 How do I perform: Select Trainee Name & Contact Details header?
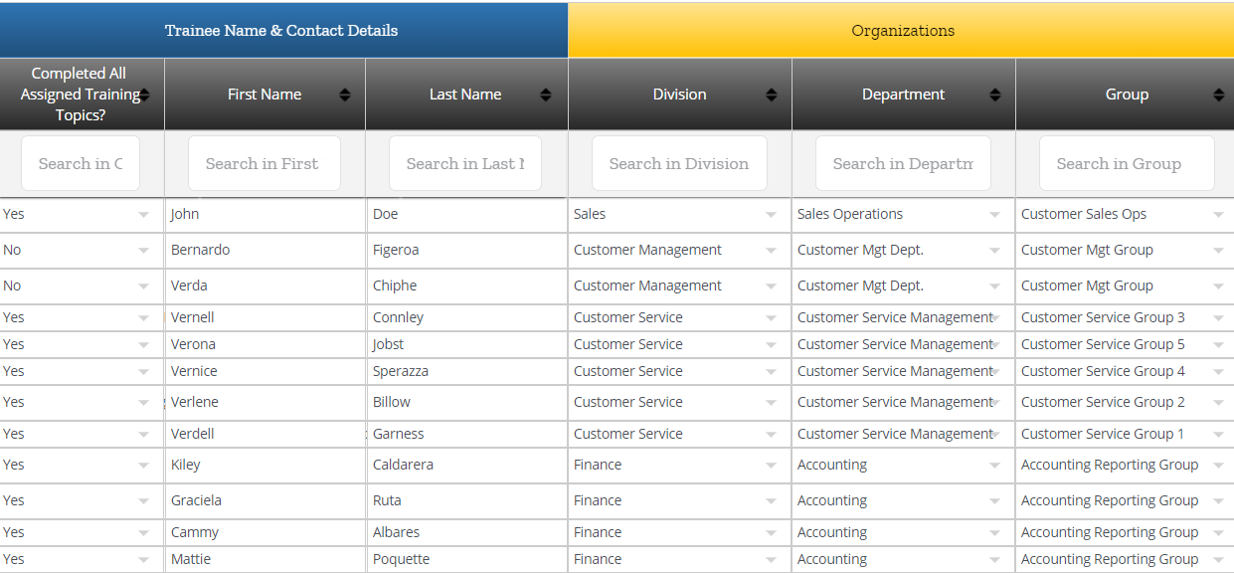pos(283,30)
